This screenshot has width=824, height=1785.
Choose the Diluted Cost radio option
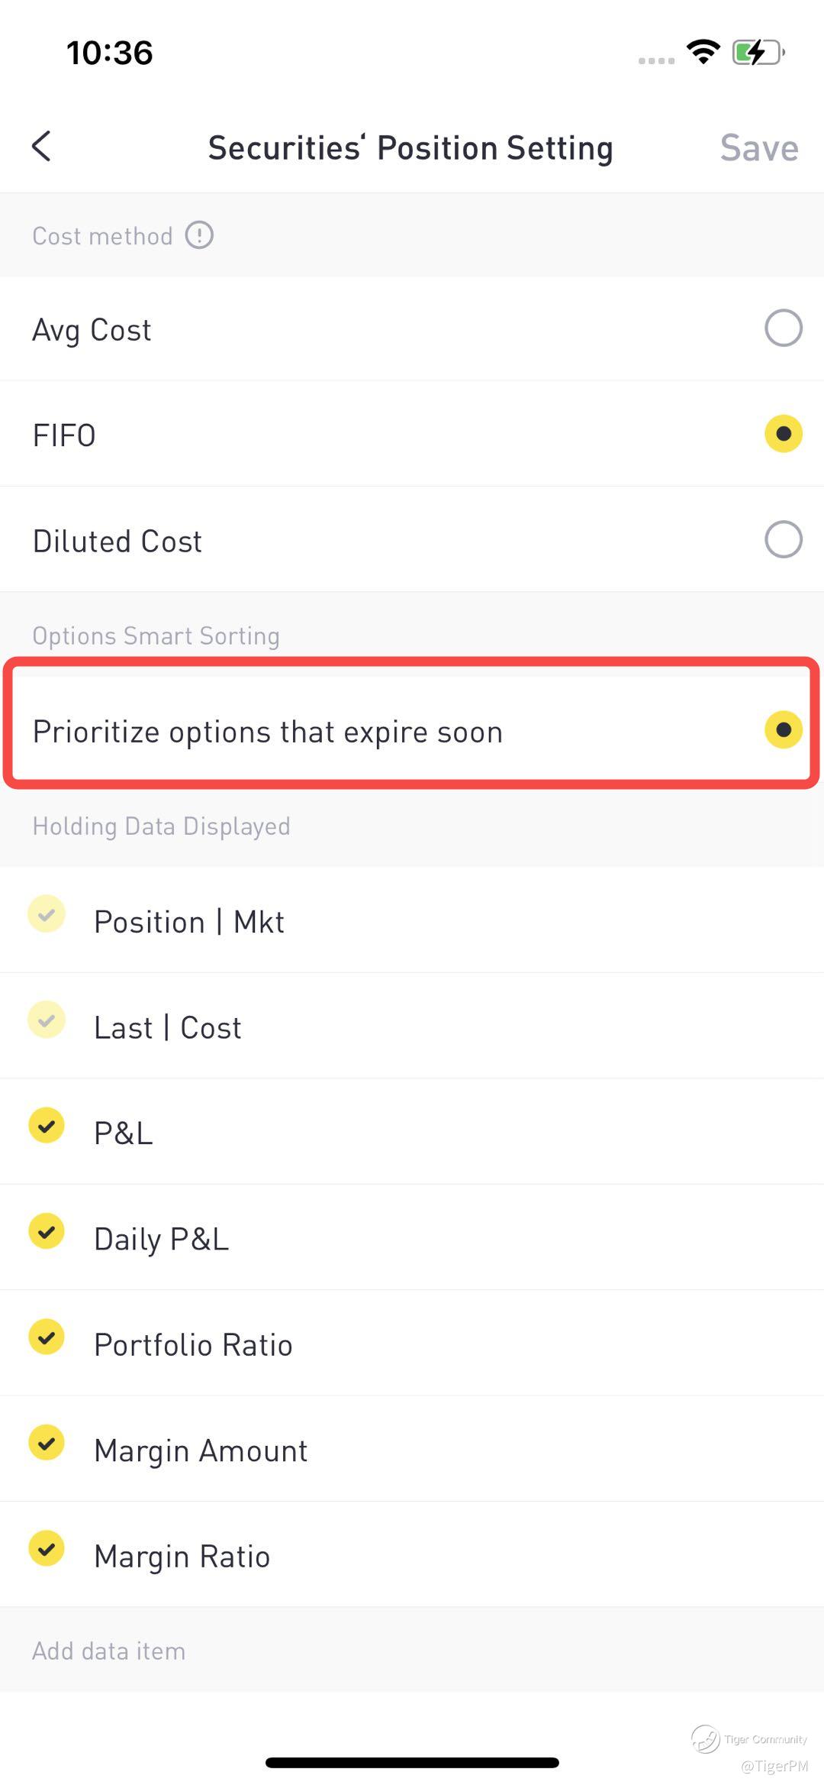(783, 540)
